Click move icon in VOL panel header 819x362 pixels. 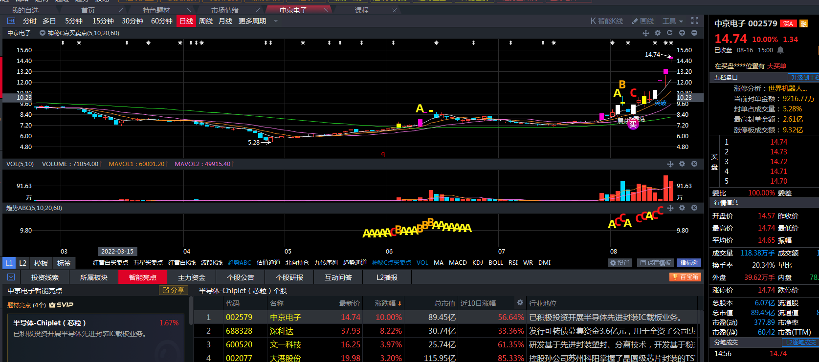tap(670, 164)
